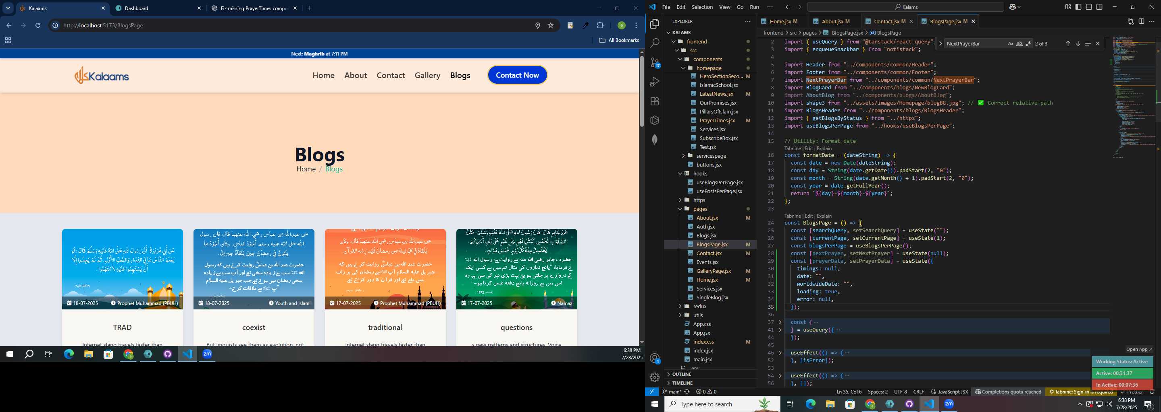Open the Explorer view in VS Code activity bar
1161x412 pixels.
coord(655,24)
